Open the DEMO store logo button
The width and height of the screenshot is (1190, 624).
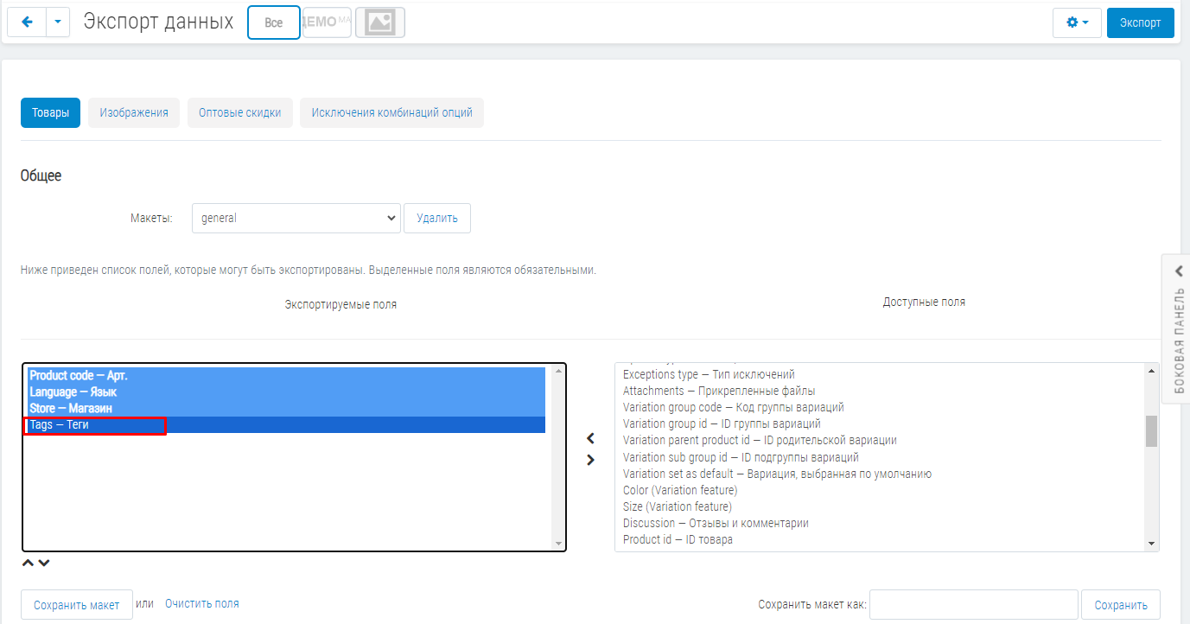(328, 22)
